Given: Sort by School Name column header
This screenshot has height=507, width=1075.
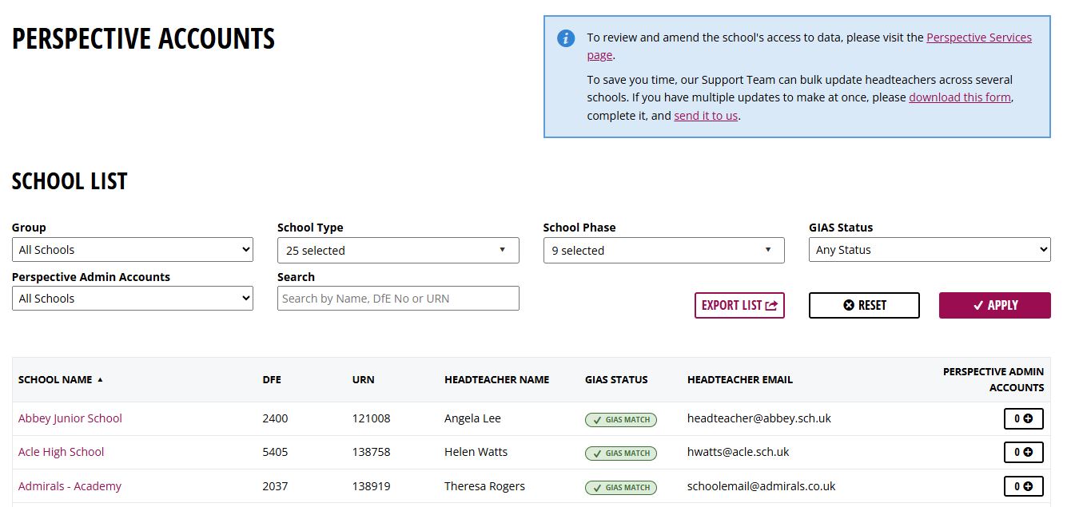Looking at the screenshot, I should tap(55, 380).
